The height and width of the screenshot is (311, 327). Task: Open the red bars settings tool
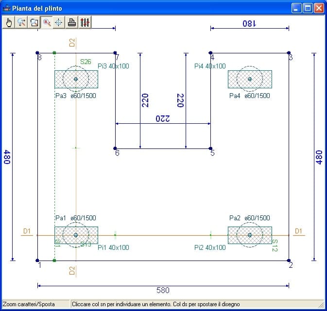pos(85,22)
